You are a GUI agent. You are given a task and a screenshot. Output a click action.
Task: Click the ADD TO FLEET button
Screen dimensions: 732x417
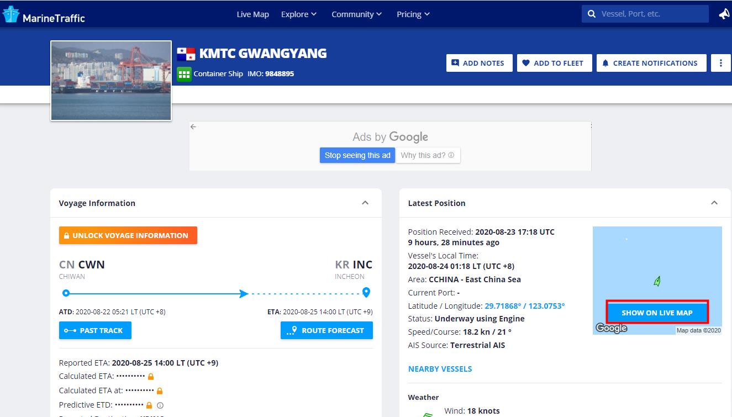point(554,63)
